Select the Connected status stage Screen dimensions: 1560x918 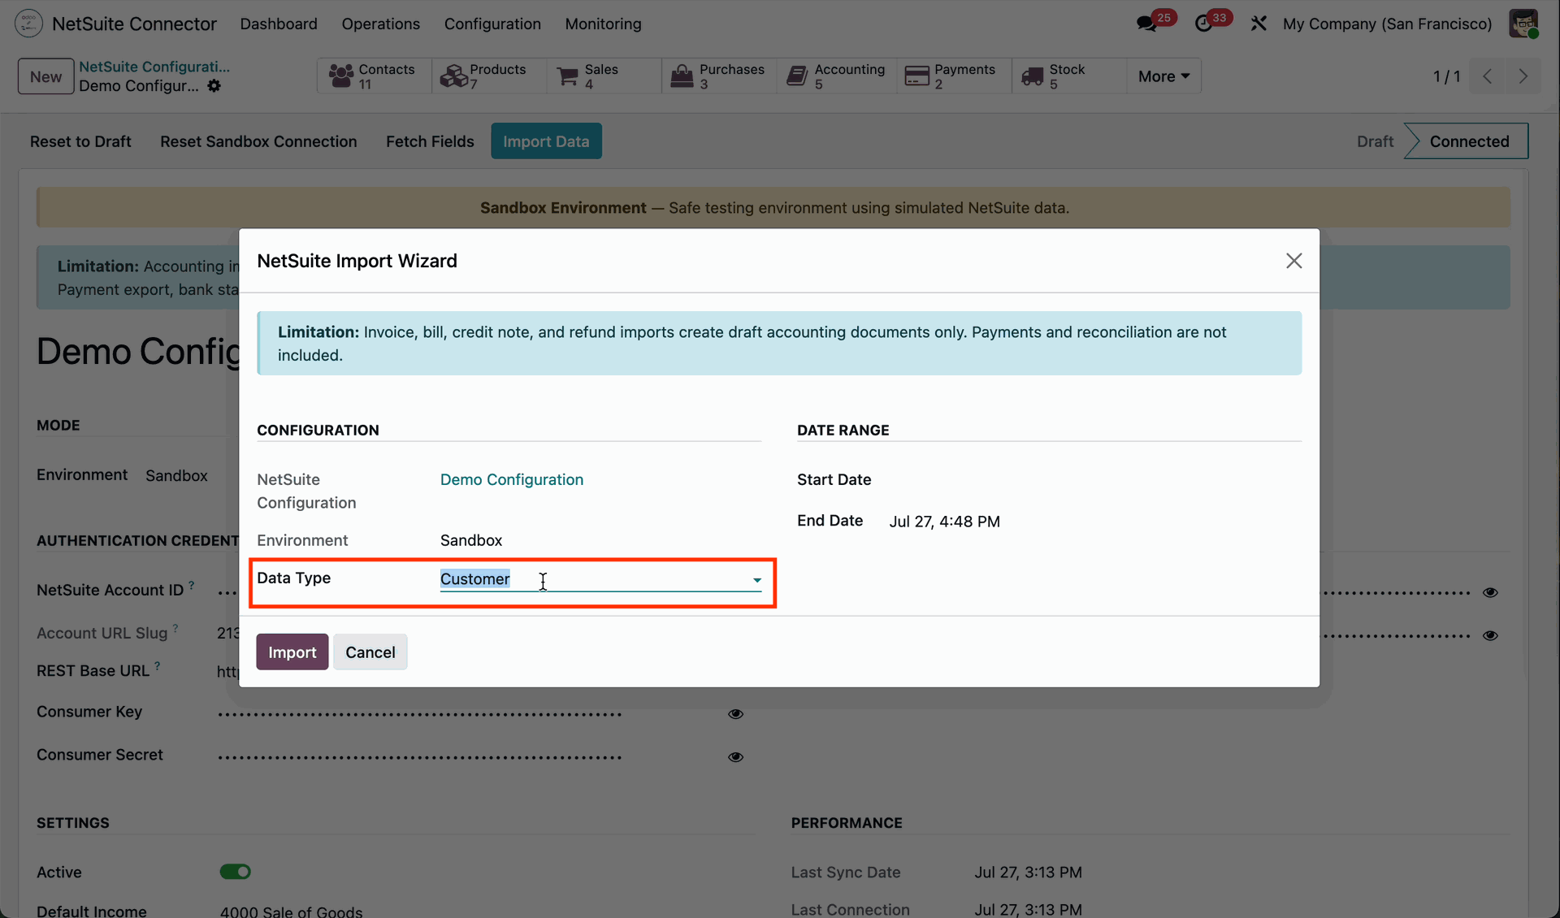point(1468,141)
